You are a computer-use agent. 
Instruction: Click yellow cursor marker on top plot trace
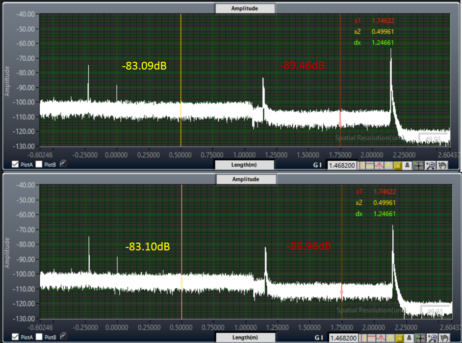coord(180,112)
